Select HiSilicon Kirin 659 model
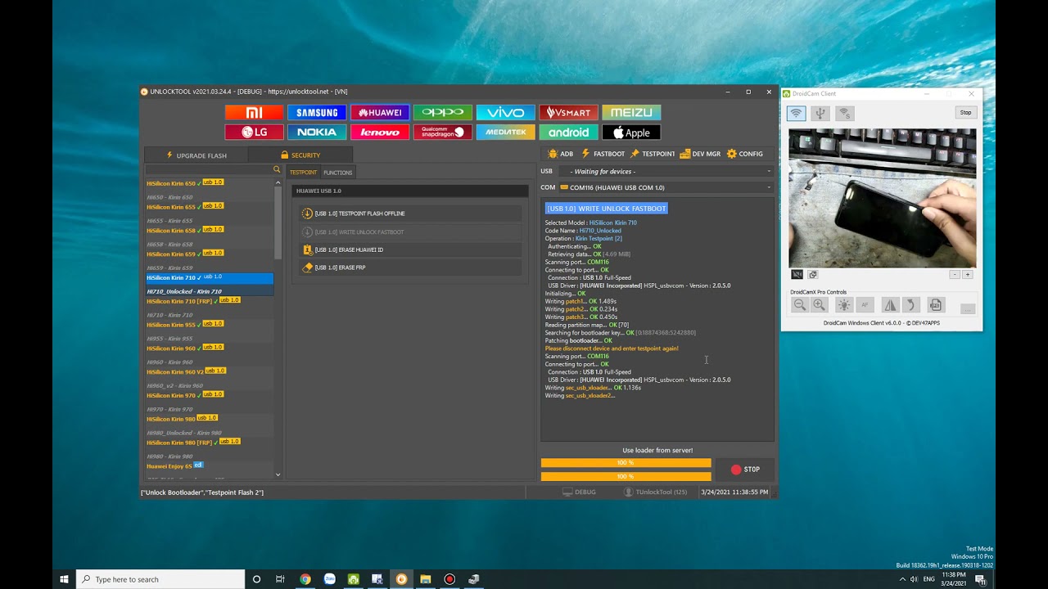This screenshot has width=1048, height=589. click(210, 254)
